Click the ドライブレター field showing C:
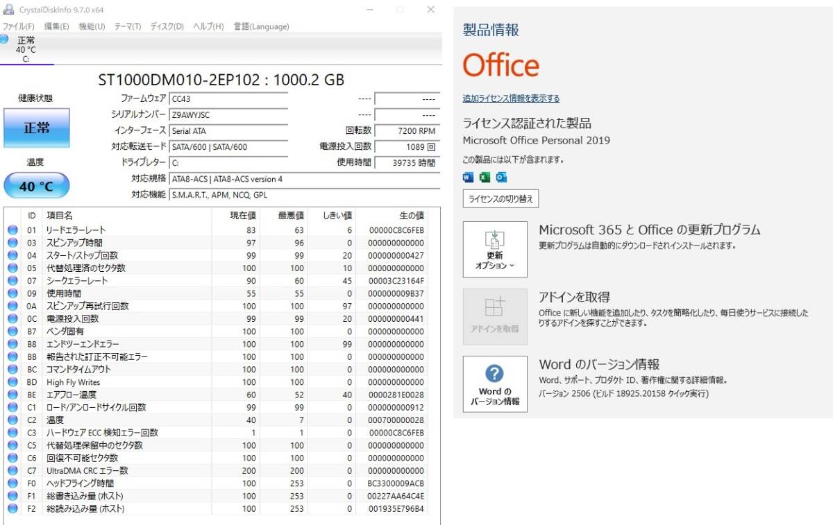Viewport: 833px width, 525px height. pyautogui.click(x=228, y=163)
